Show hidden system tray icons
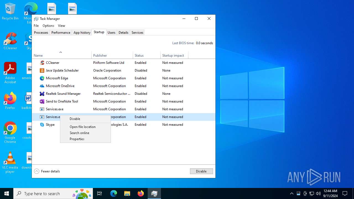 click(292, 193)
